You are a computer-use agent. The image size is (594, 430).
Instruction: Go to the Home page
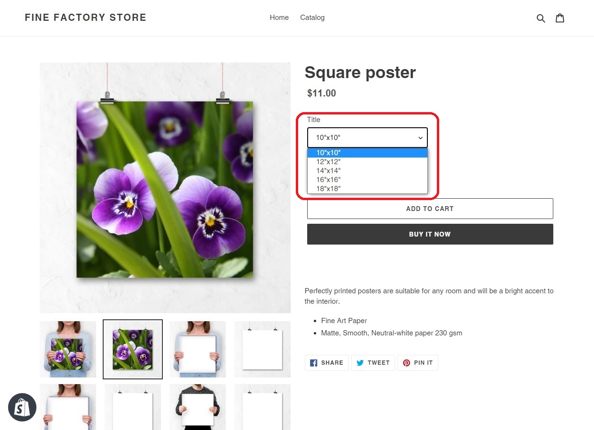[x=279, y=18]
